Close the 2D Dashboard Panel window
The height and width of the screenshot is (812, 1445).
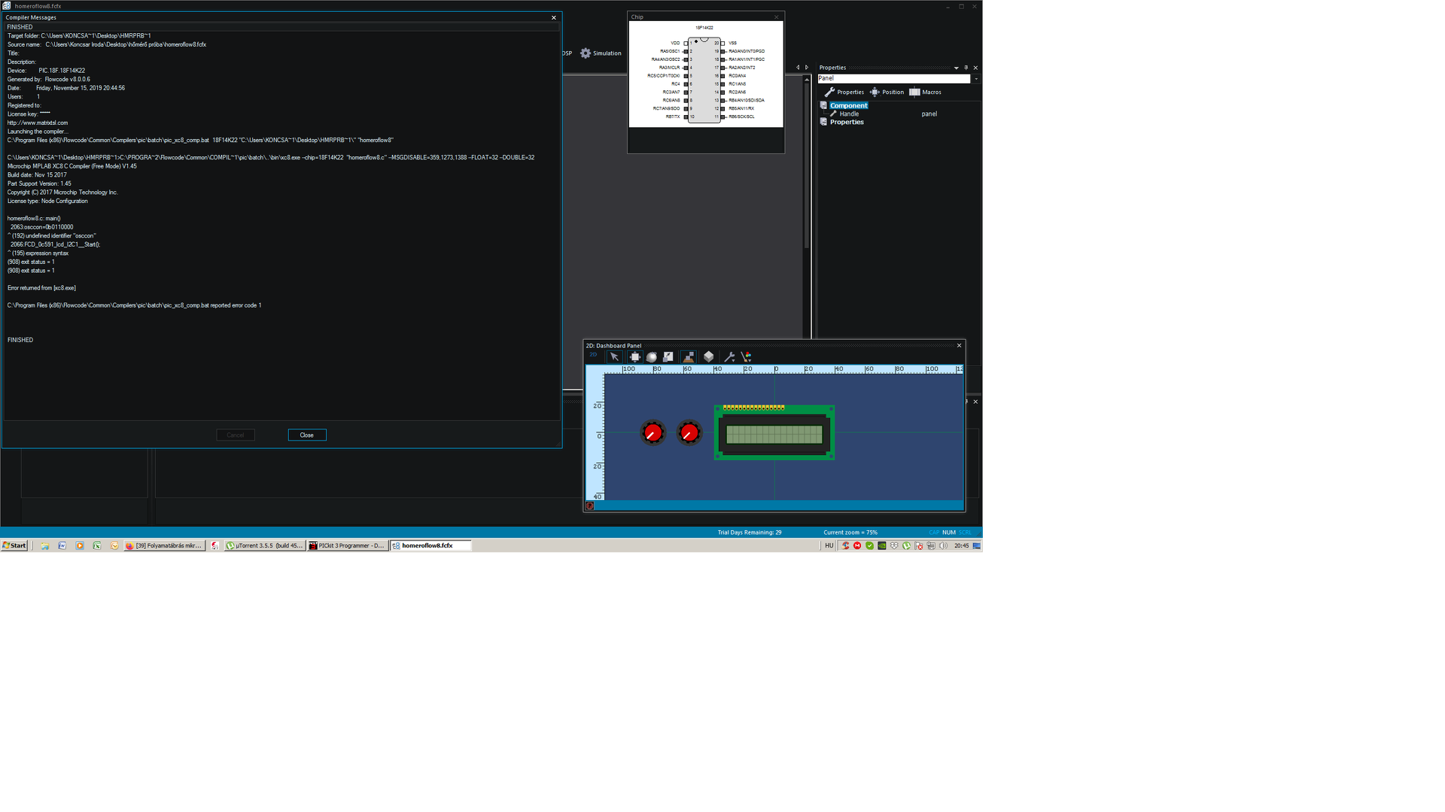[960, 346]
